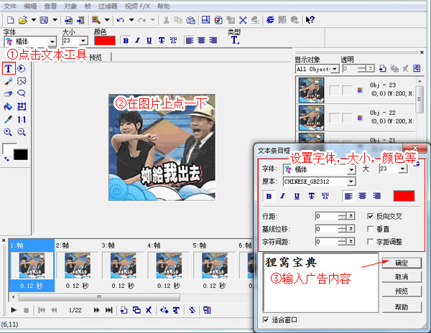Open Undo history dropdown arrow

131,20
